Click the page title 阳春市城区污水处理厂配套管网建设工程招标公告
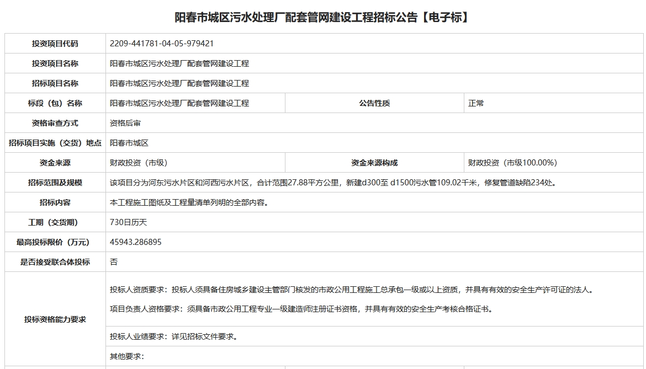The height and width of the screenshot is (369, 646). [322, 17]
